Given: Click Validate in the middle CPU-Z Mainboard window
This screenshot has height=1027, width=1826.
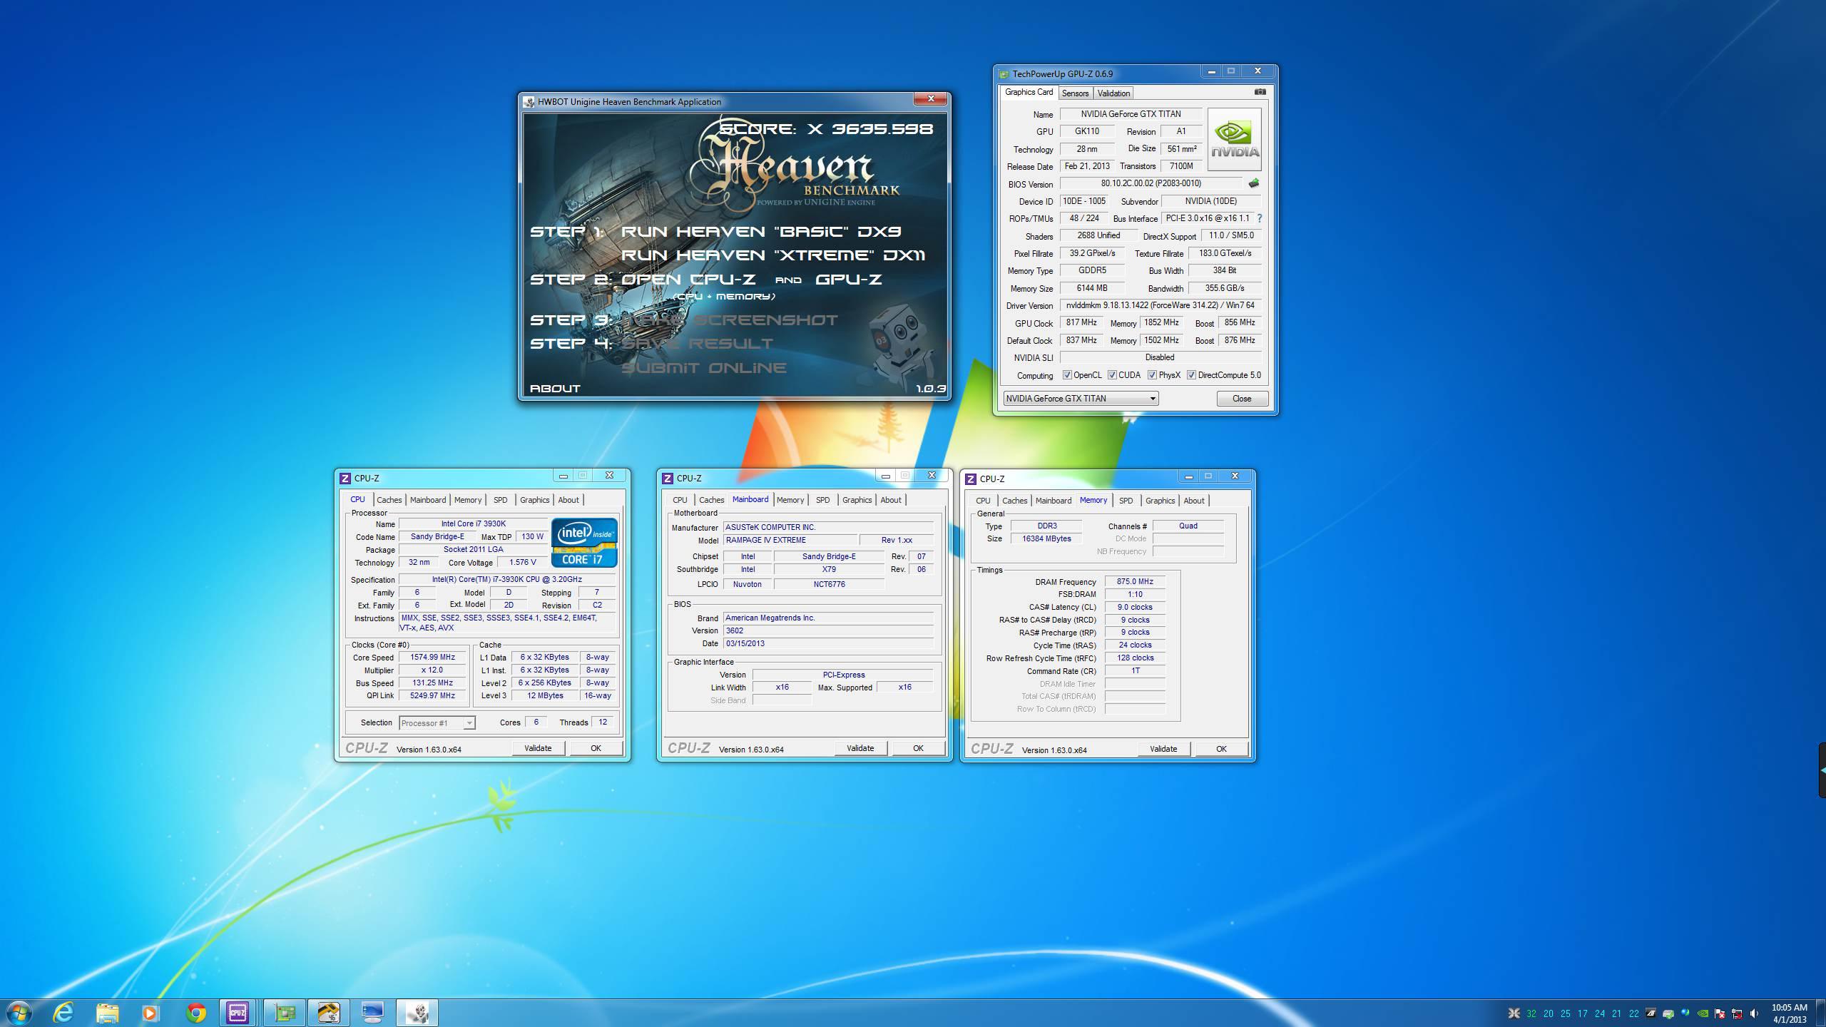Looking at the screenshot, I should click(860, 748).
